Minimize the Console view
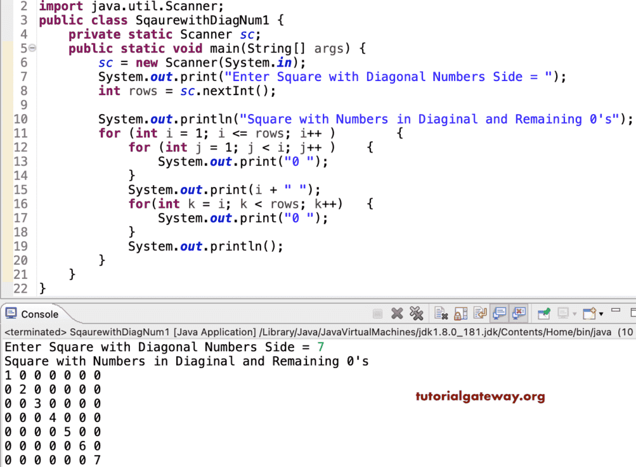Viewport: 636px width, 467px height. 616,310
